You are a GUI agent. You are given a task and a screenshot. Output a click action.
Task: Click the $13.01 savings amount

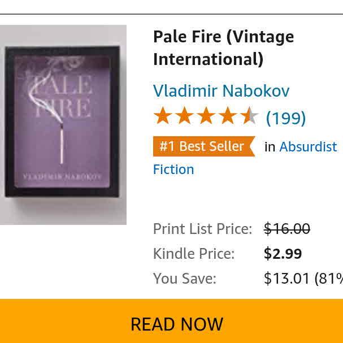point(286,279)
